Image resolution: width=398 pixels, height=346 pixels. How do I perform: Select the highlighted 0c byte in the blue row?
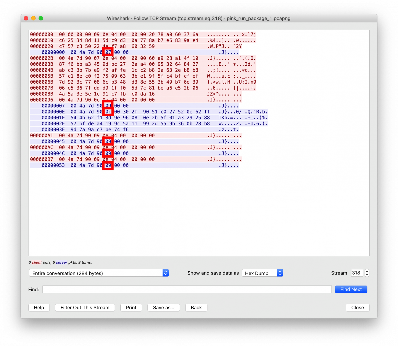(108, 111)
